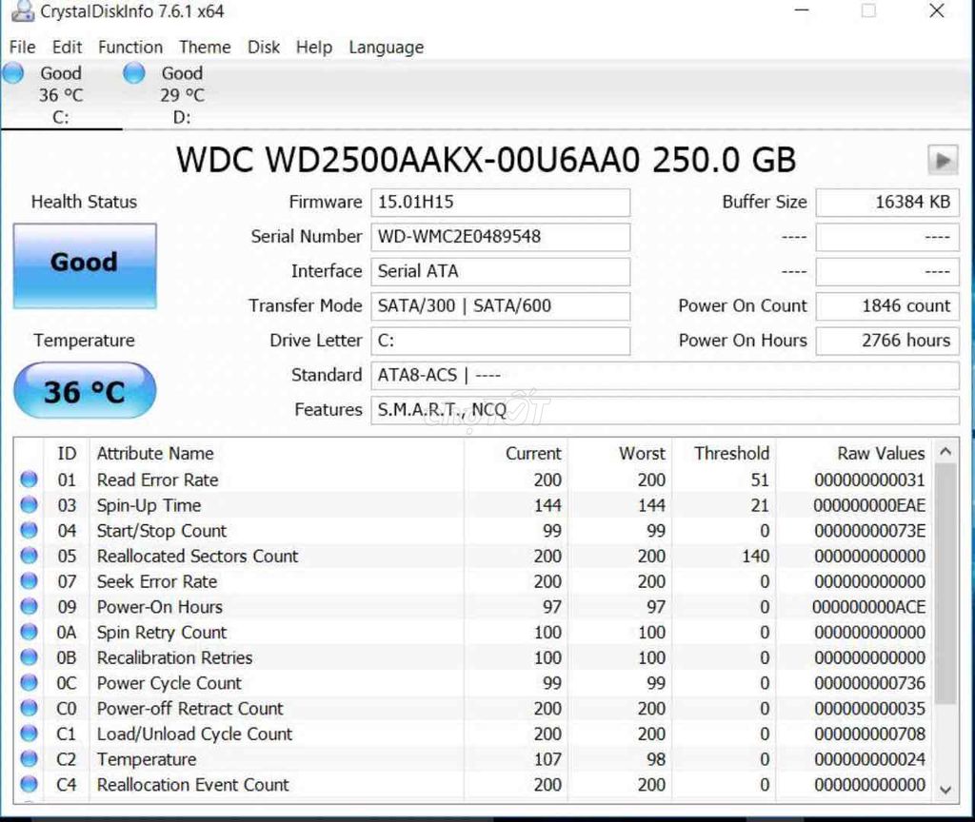Click threshold value 140
The height and width of the screenshot is (822, 975).
tap(755, 556)
